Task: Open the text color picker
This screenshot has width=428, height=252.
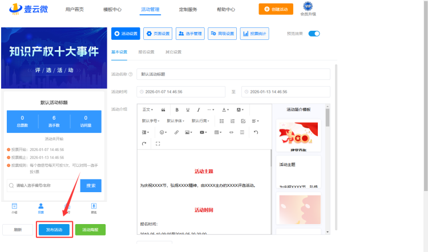Action: click(x=225, y=109)
